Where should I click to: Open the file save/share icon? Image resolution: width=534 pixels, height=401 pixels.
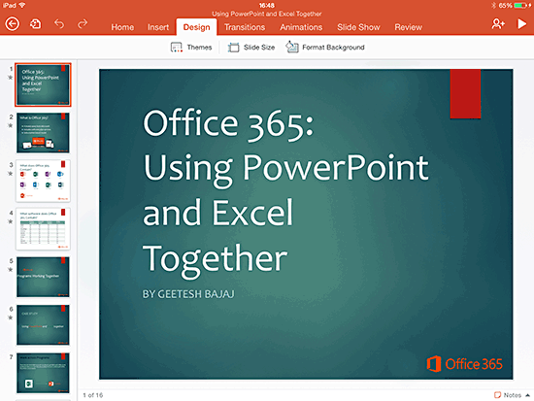click(35, 24)
